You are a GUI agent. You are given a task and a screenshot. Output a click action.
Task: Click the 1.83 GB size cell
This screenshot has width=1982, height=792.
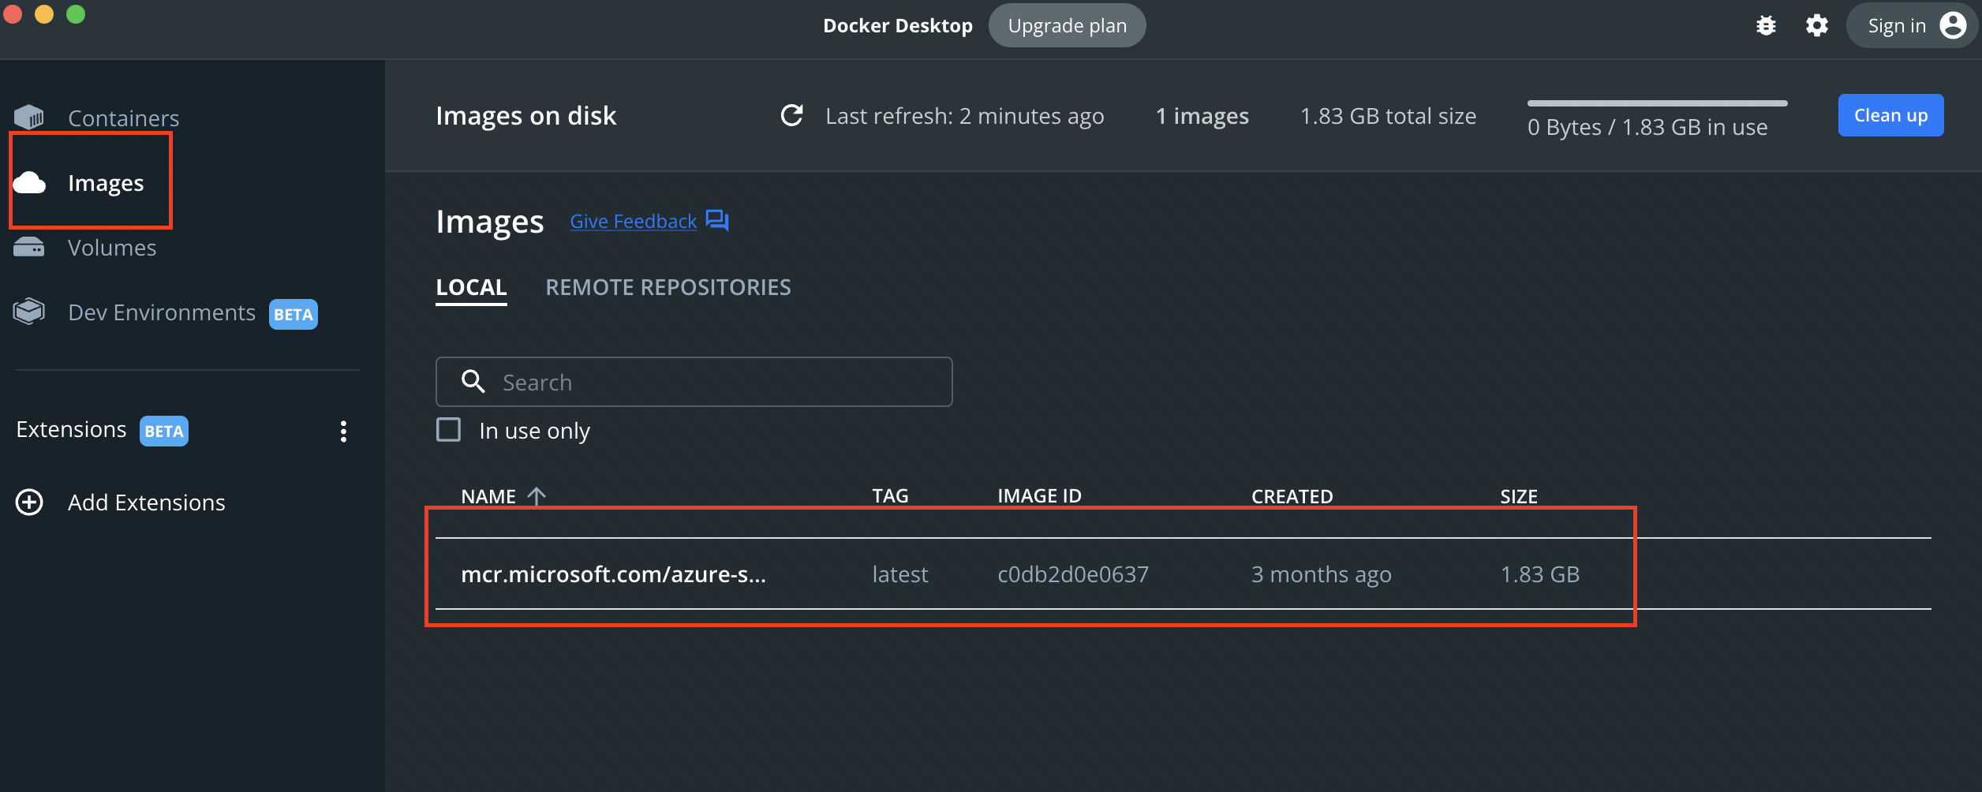tap(1540, 574)
